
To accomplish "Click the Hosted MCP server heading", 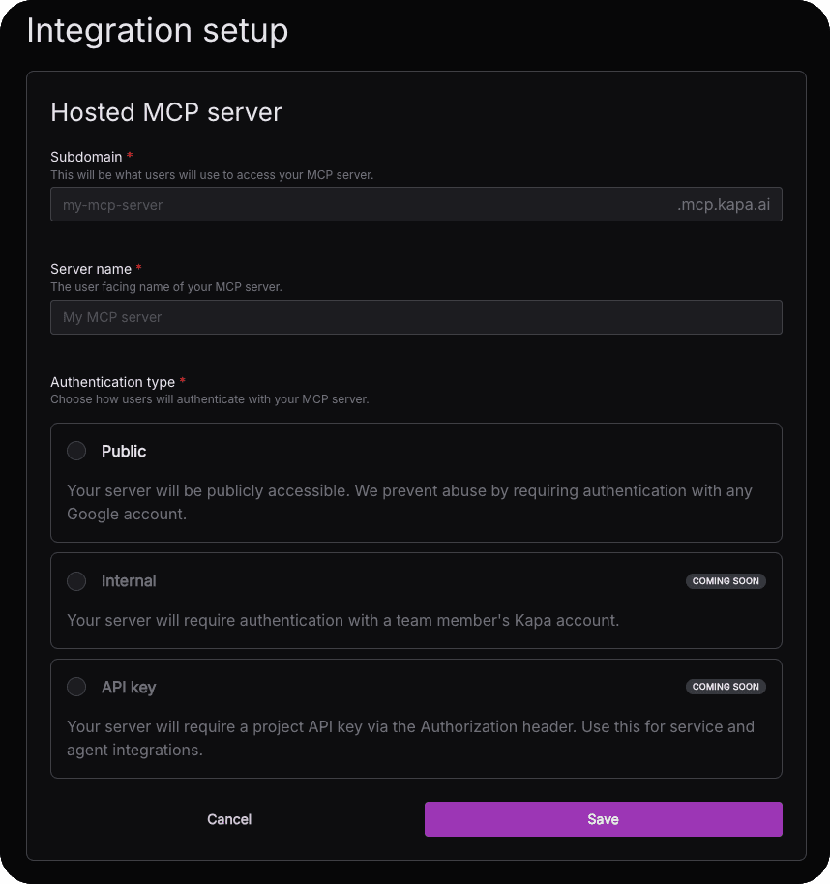I will point(165,112).
